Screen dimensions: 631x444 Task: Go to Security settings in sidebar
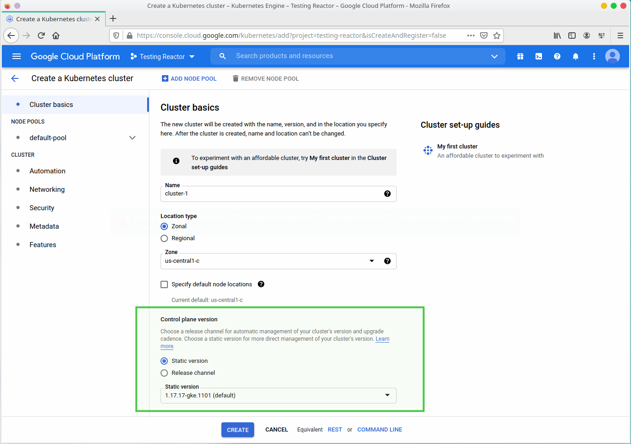tap(42, 208)
